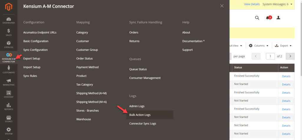Open the Catalog sidebar menu
The height and width of the screenshot is (140, 302).
[x=9, y=44]
